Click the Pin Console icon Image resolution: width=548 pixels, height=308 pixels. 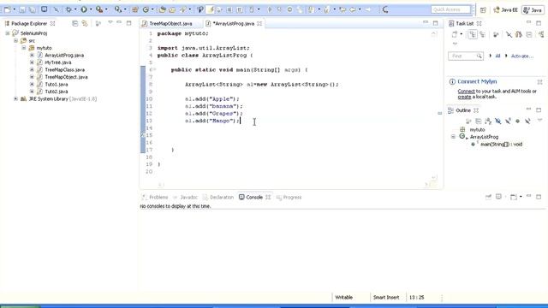[x=488, y=197]
